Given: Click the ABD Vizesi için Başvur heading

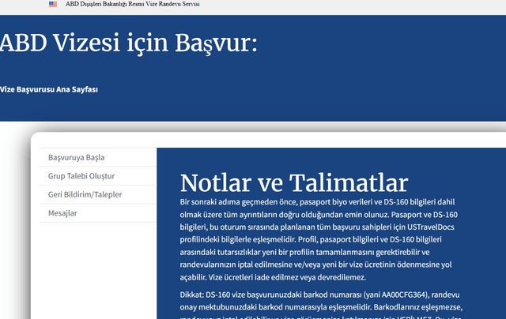Looking at the screenshot, I should (x=129, y=43).
